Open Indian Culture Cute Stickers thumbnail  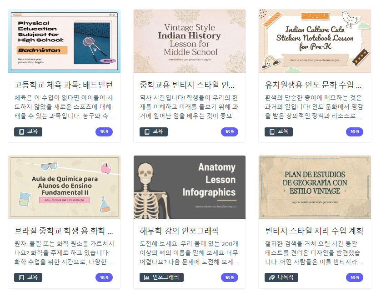point(315,41)
